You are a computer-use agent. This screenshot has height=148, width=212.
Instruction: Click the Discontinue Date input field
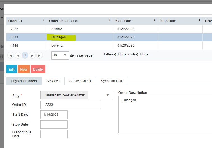(54, 134)
